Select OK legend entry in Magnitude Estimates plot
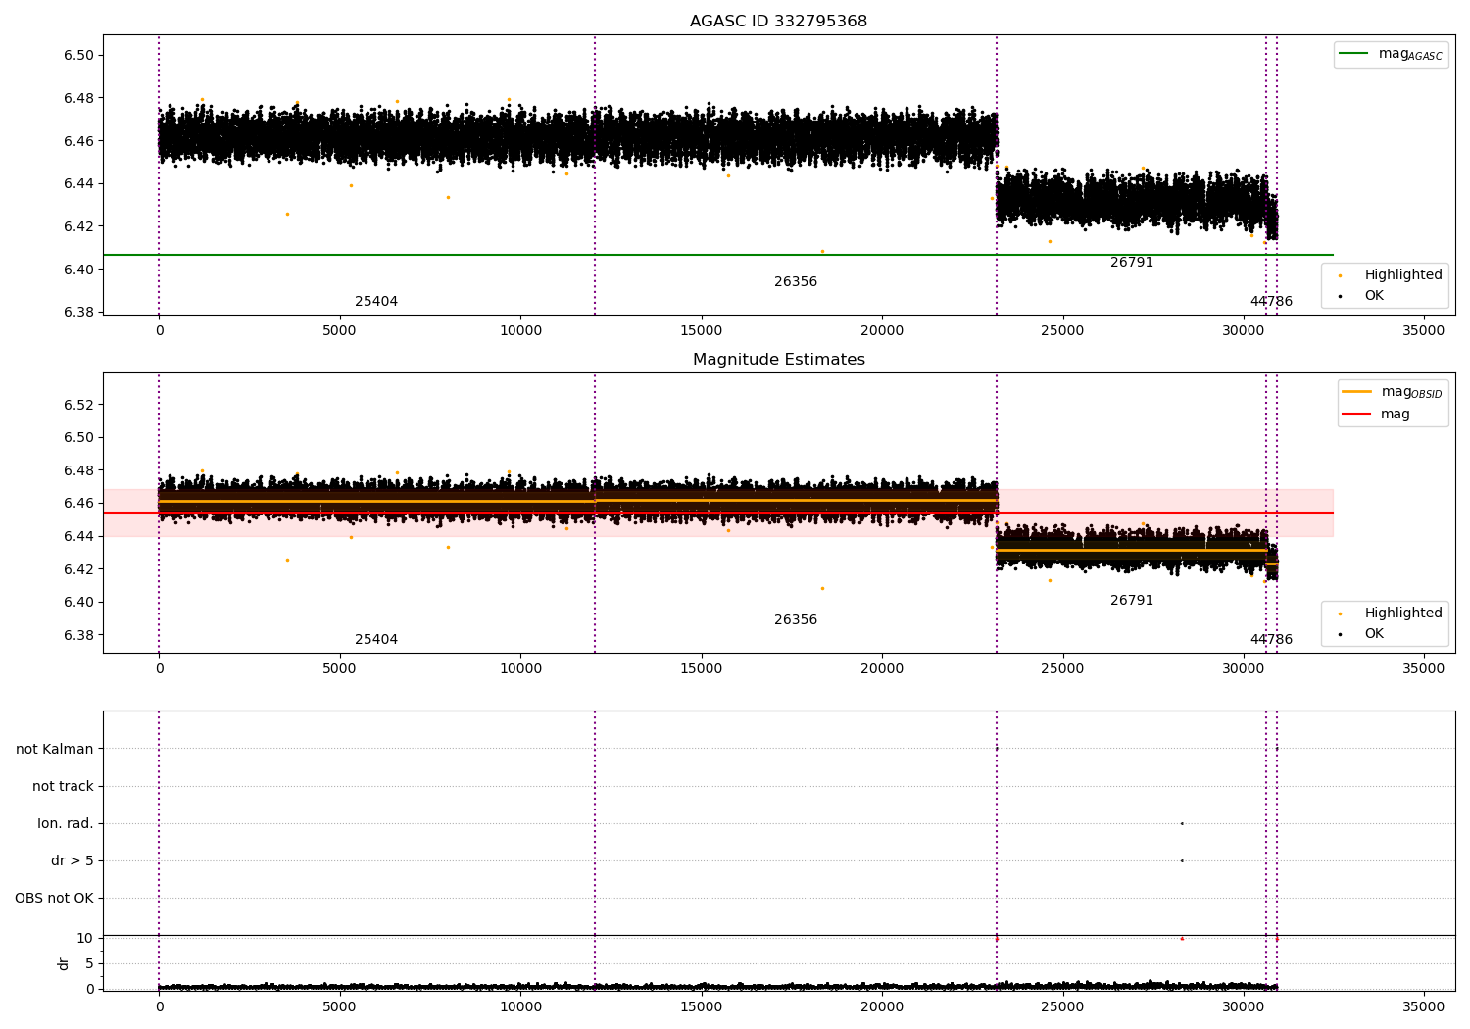This screenshot has width=1470, height=1029. pos(1361,633)
